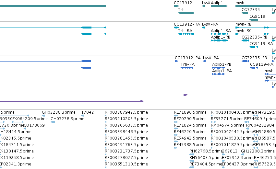Viewport: 276px width, 169px height.
Task: Open EST GH03238.5prime
Action: tap(67, 119)
